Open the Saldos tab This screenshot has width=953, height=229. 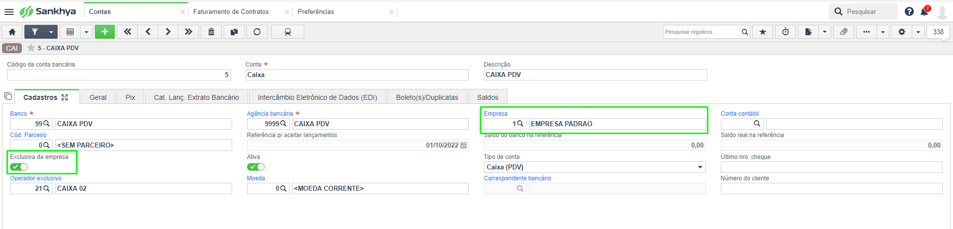pos(488,97)
